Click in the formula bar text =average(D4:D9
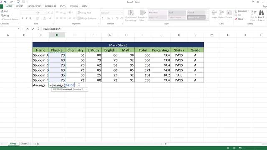 tap(52, 29)
